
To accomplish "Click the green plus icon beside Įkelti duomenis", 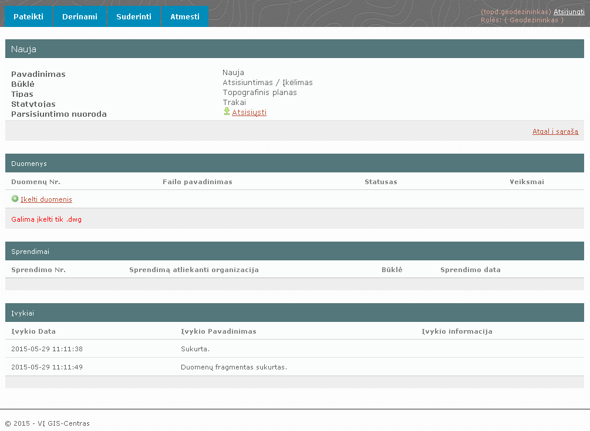I will 15,199.
